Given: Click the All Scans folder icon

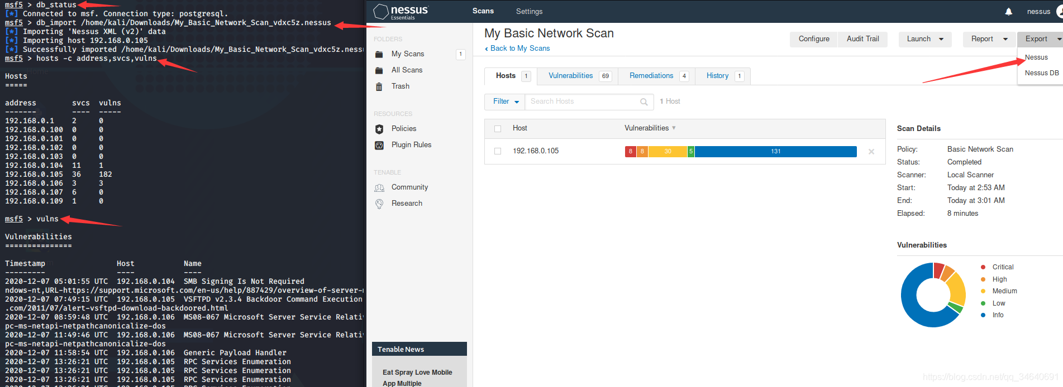Looking at the screenshot, I should (379, 70).
